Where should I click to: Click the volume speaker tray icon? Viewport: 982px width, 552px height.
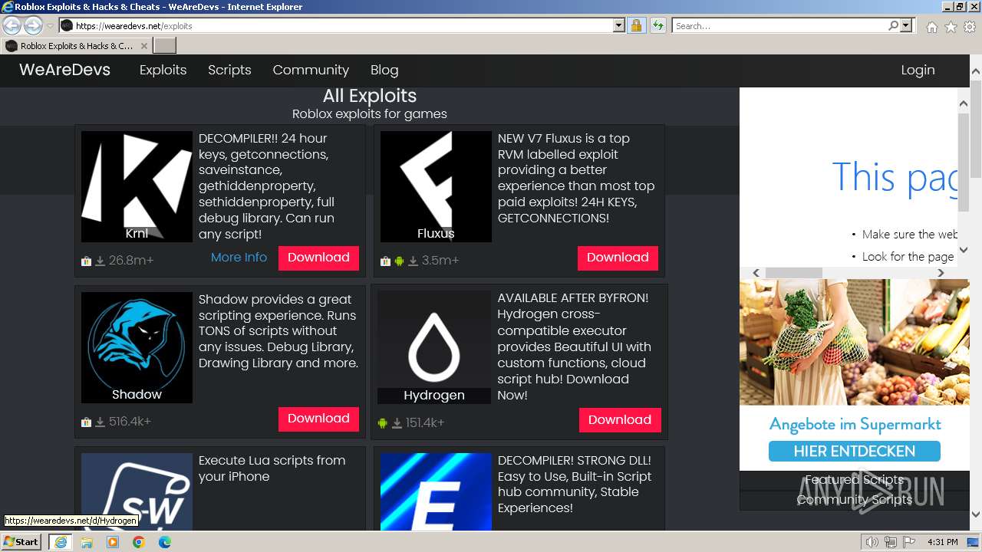point(872,542)
